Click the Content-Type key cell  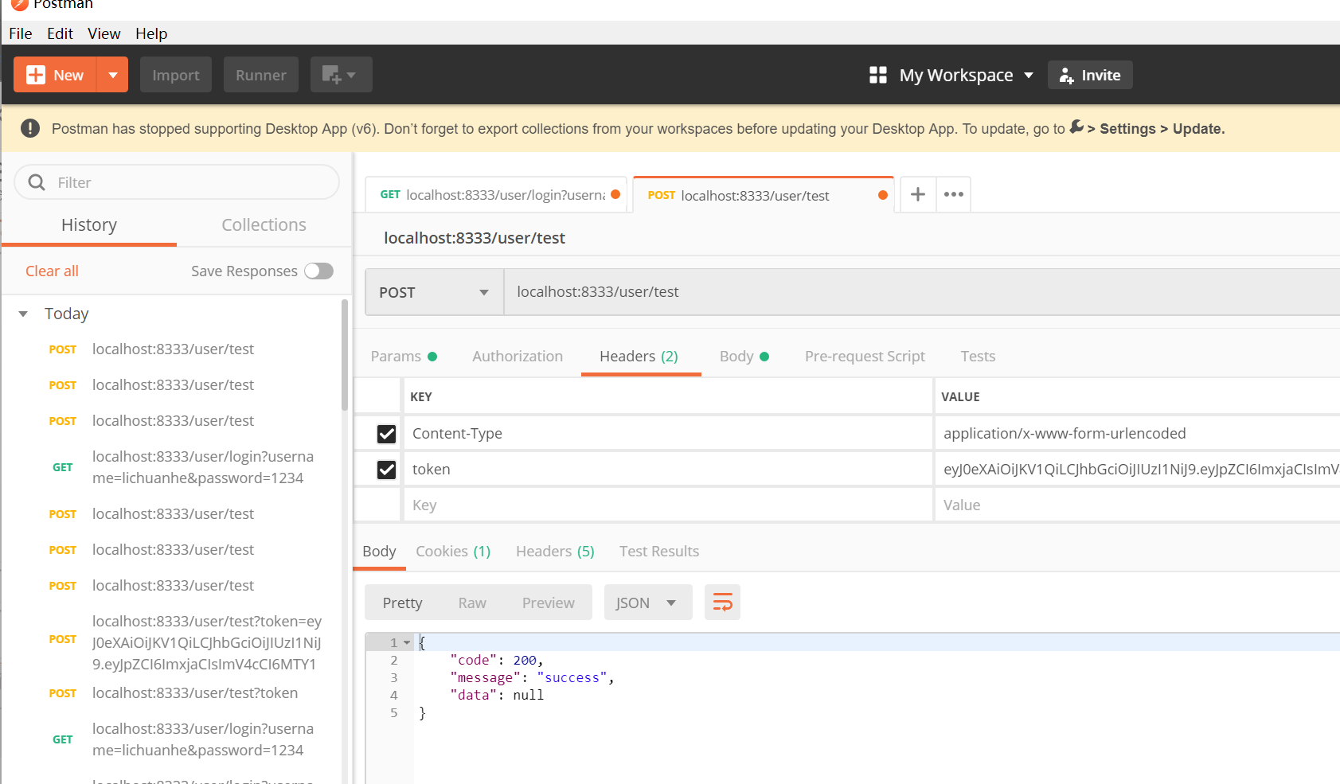(x=668, y=434)
